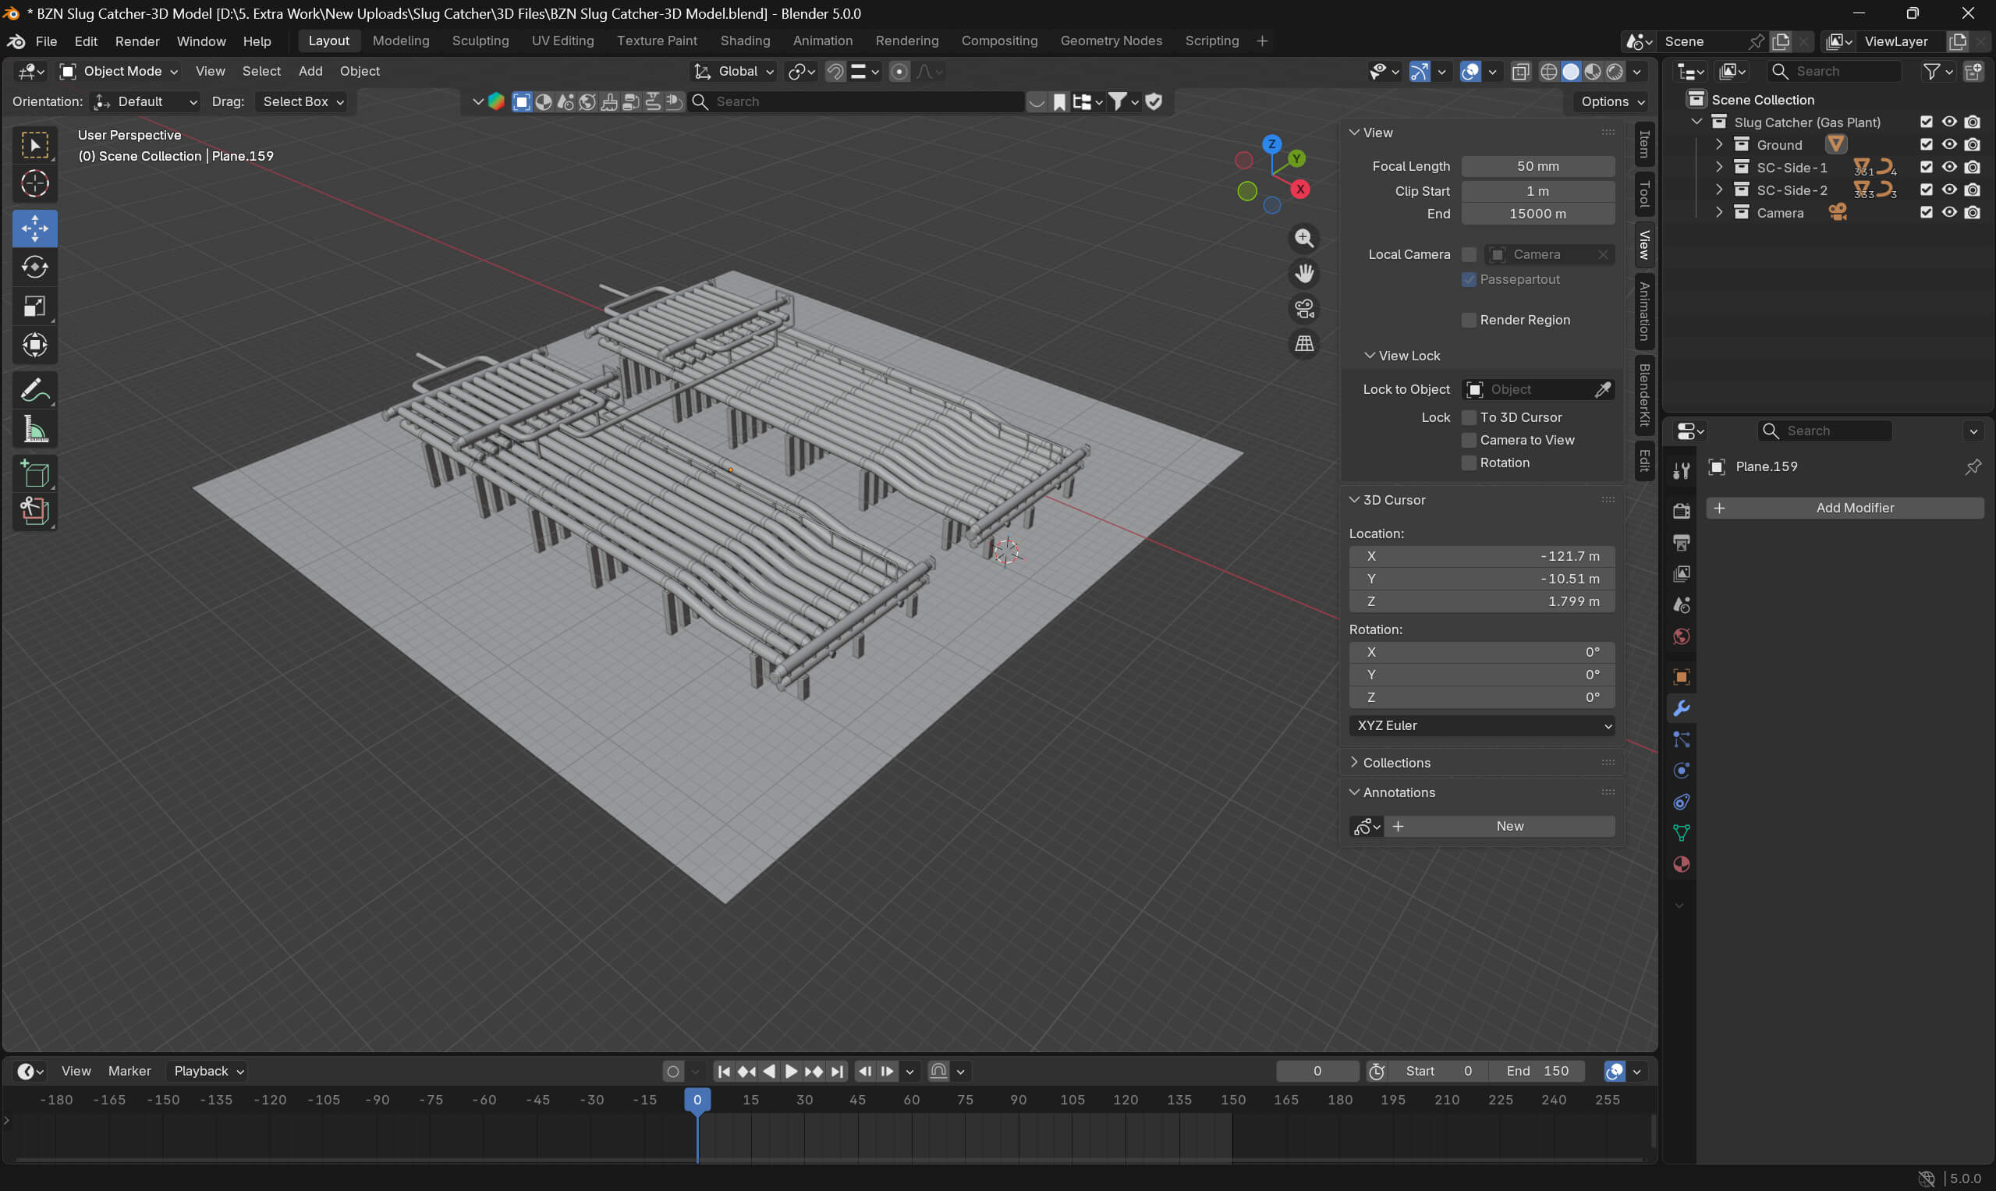Image resolution: width=1996 pixels, height=1191 pixels.
Task: Switch perspective/orthographic grid icon
Action: 1304,344
